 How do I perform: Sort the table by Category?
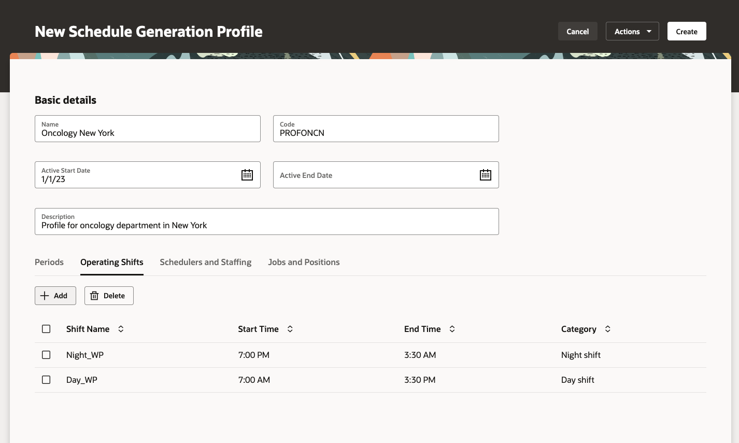pyautogui.click(x=606, y=328)
